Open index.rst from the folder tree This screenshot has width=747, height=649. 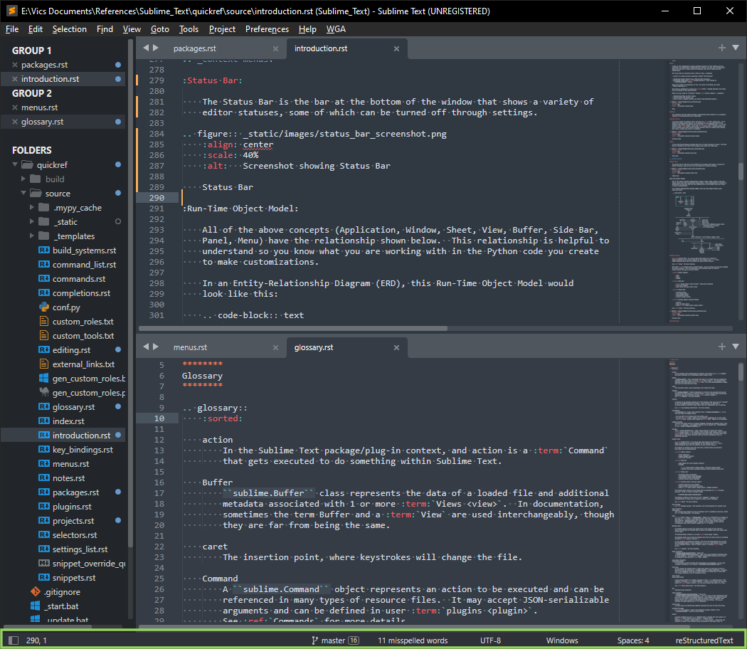click(x=68, y=421)
